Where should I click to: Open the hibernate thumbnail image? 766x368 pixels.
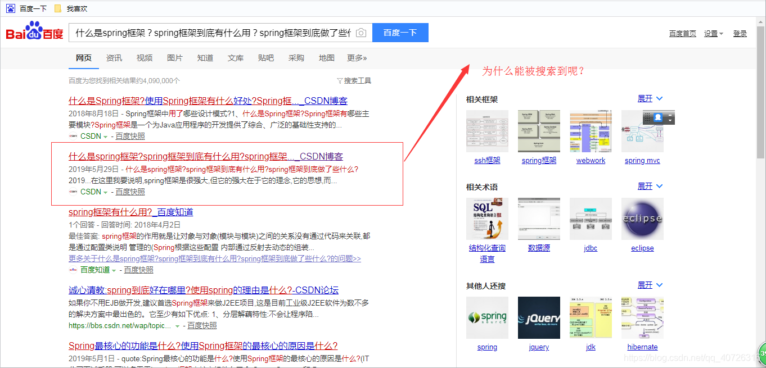642,317
